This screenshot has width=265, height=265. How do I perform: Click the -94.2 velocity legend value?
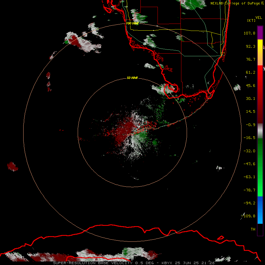(249, 203)
